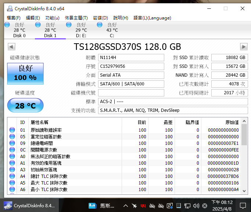
Task: Click the Serial ATA interface field
Action: pyautogui.click(x=131, y=75)
